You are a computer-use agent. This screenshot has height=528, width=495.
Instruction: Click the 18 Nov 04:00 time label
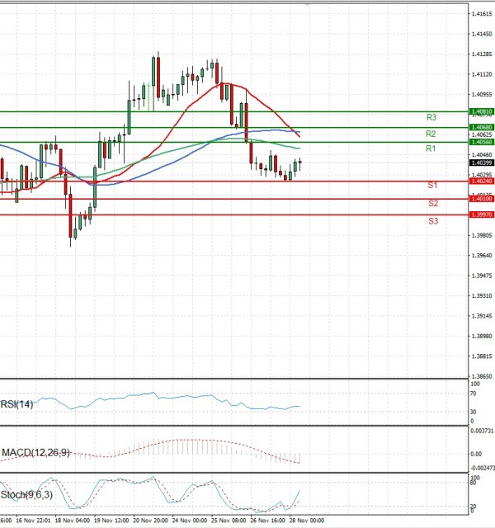coord(73,521)
